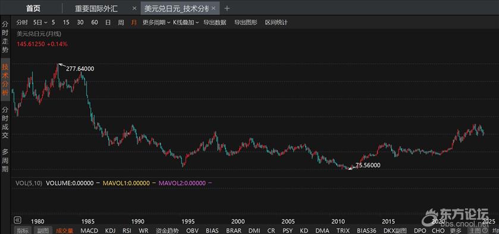Switch to the 首页 home tab
This screenshot has width=499, height=234.
tap(33, 8)
